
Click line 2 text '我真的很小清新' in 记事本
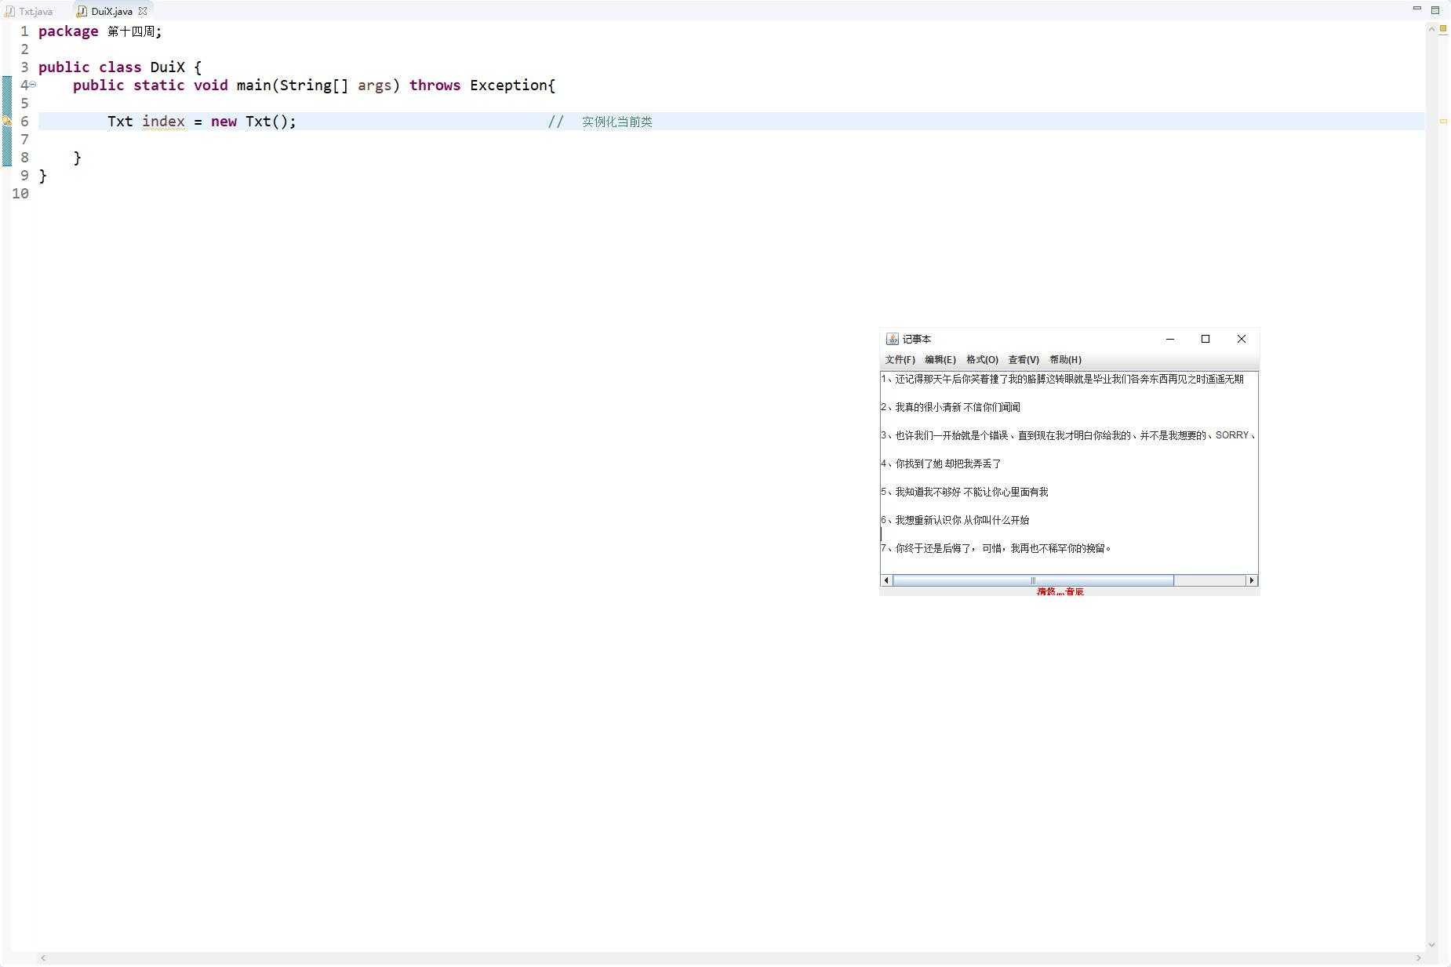(928, 407)
